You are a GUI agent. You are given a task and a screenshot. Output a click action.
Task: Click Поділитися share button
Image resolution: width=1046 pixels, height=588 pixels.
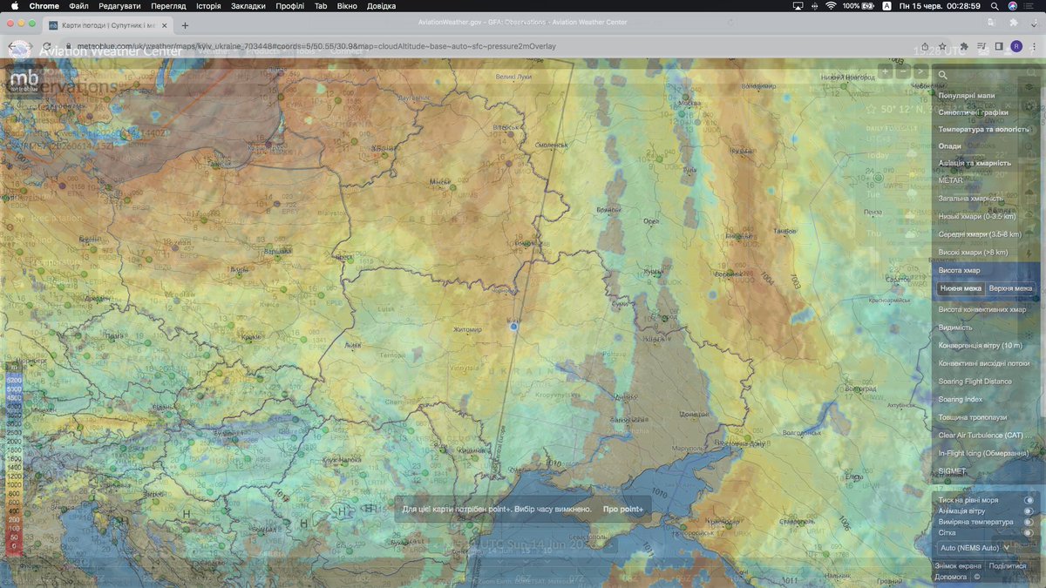(1008, 566)
